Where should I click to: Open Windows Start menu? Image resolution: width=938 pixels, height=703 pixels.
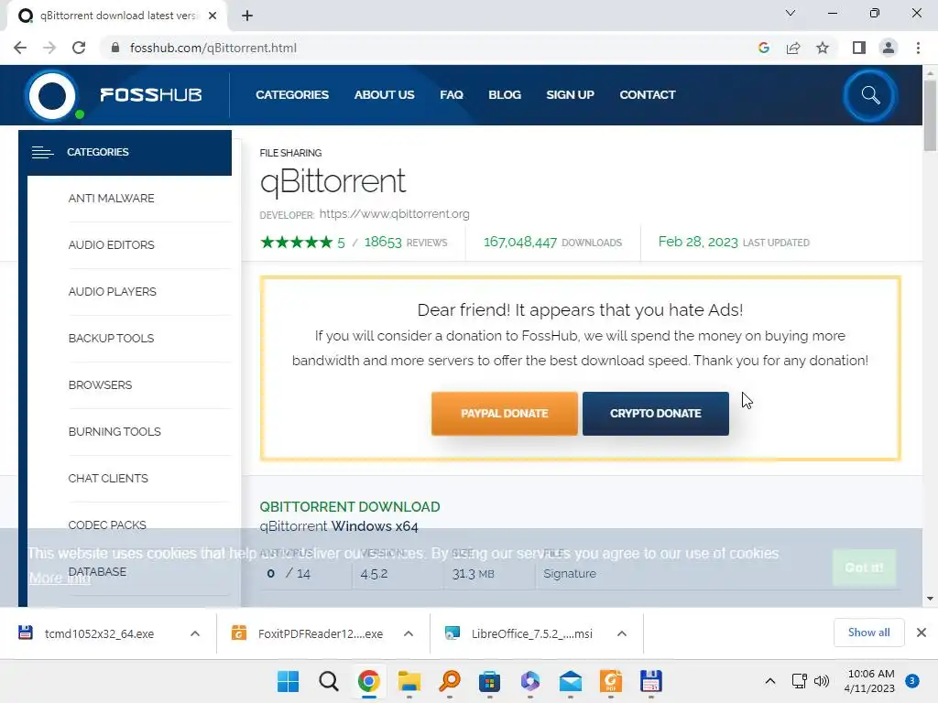click(x=288, y=681)
